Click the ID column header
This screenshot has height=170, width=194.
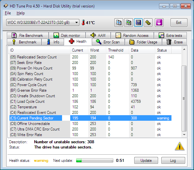point(40,50)
